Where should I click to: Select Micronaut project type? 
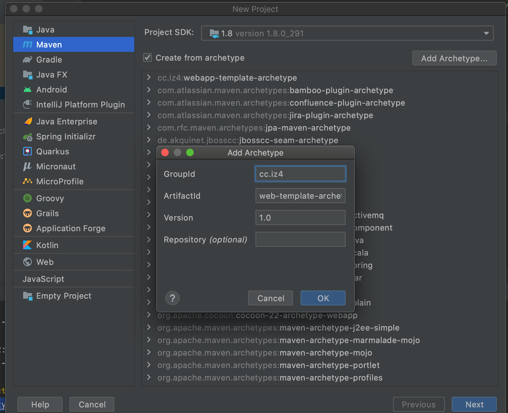pyautogui.click(x=74, y=167)
